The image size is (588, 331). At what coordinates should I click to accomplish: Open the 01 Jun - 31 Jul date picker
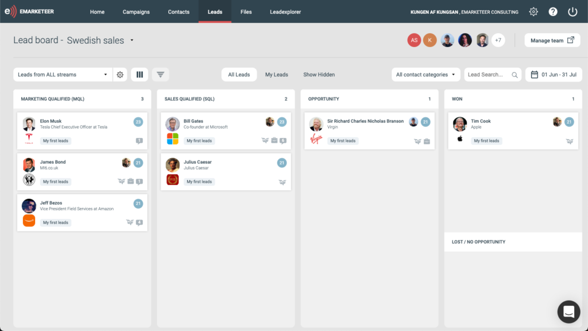[554, 75]
